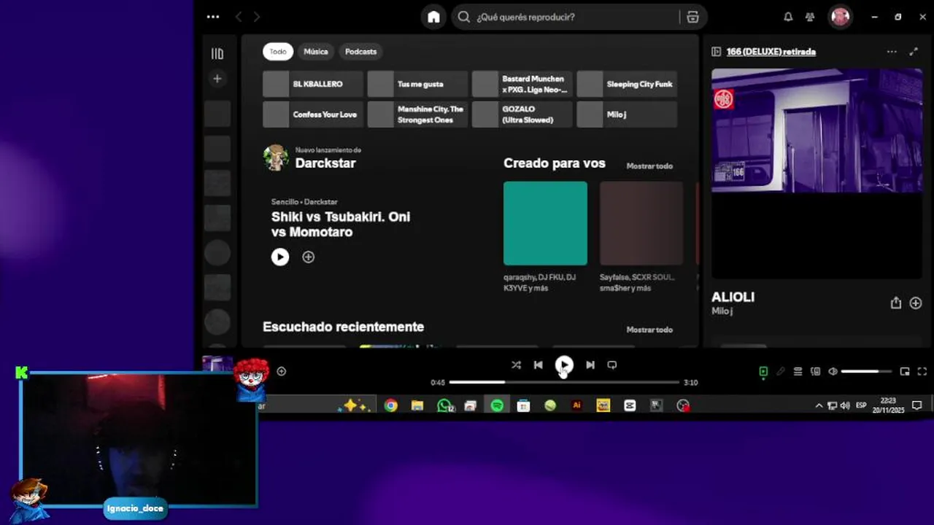Share ALIOLI with the share icon
The height and width of the screenshot is (525, 934).
pos(896,303)
